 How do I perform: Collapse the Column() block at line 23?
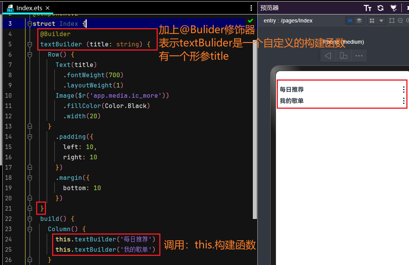coord(30,229)
